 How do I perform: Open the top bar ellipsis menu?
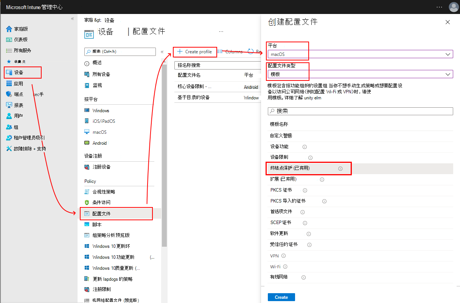(439, 7)
